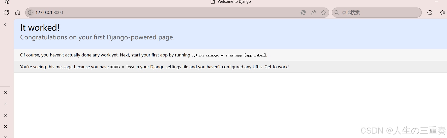Screen dimensions: 447x138
Task: Open the favorites list icon
Action: tap(442, 13)
